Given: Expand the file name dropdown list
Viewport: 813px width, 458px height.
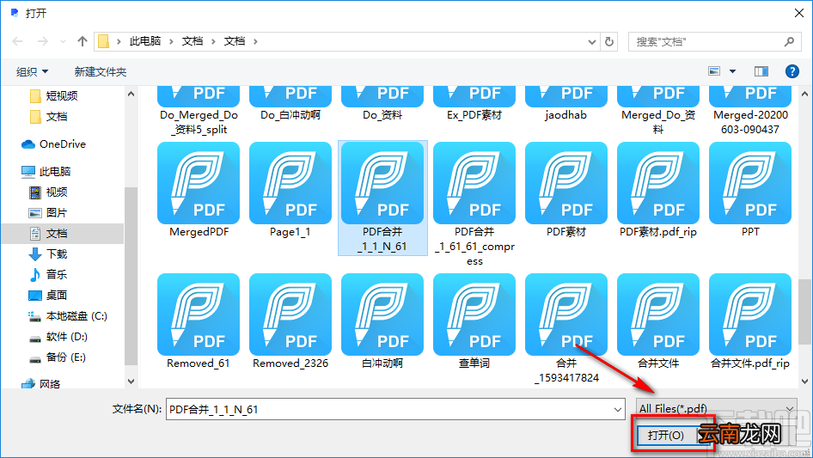Looking at the screenshot, I should (x=618, y=409).
